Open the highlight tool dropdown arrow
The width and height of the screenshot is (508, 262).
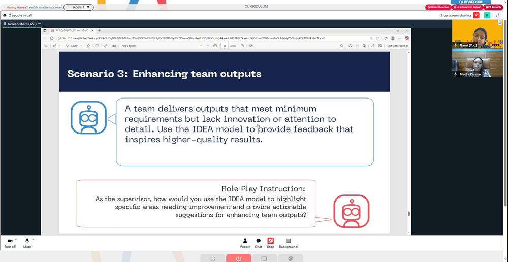coord(59,46)
